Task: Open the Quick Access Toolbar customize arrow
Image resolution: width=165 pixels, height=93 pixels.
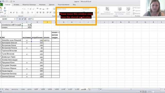Action: 14,2
